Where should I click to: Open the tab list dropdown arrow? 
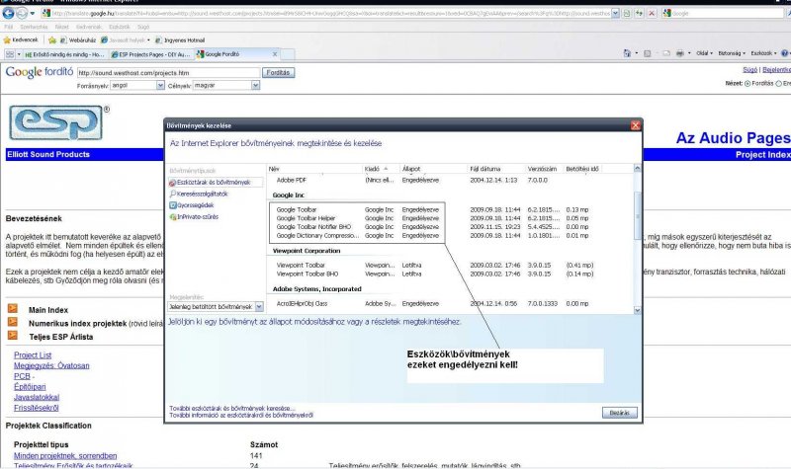19,54
